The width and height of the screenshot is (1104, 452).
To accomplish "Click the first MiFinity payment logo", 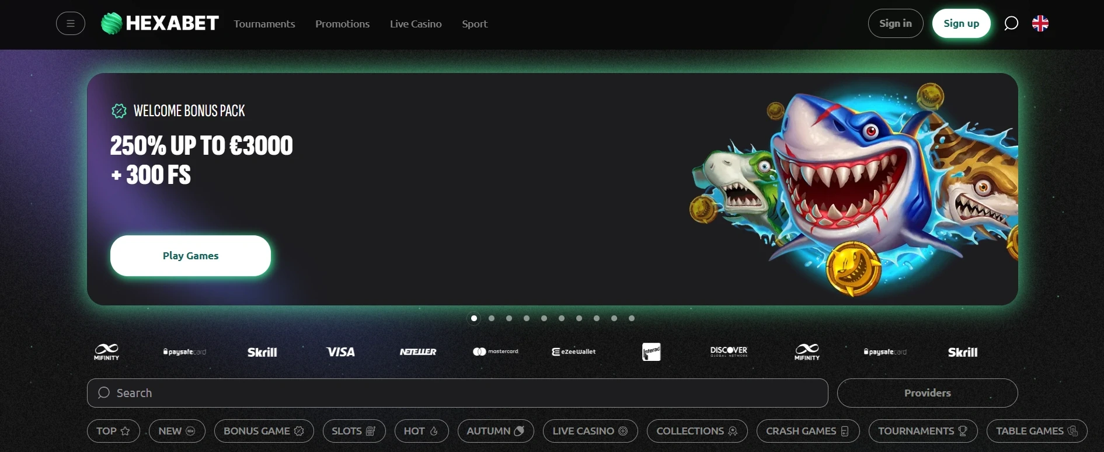I will [106, 352].
